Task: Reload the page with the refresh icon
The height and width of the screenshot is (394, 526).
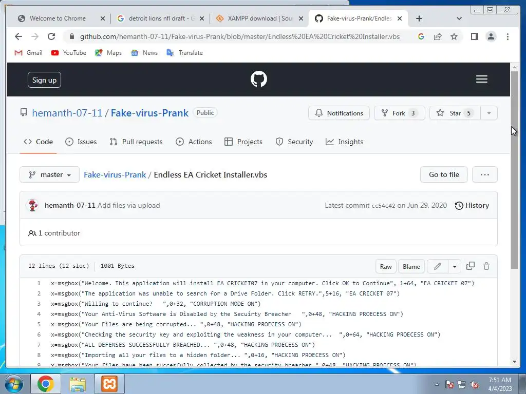Action: click(51, 36)
